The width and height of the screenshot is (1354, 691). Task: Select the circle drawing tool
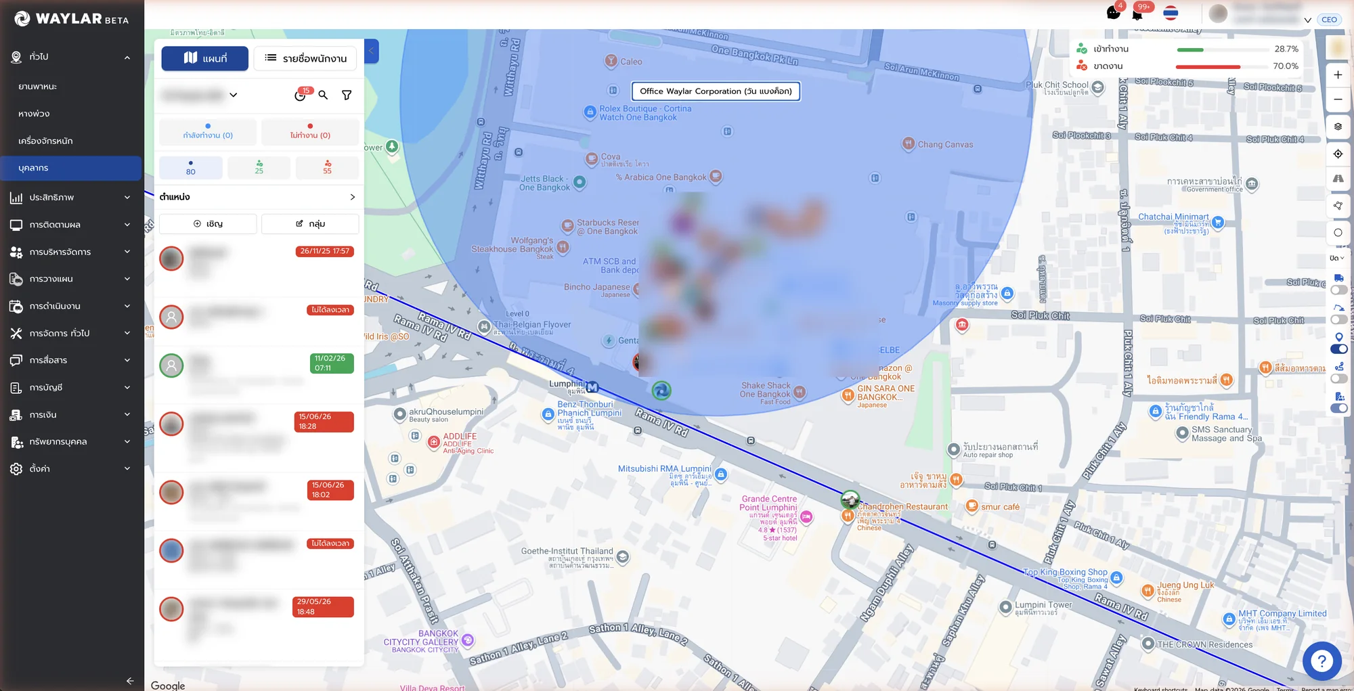pyautogui.click(x=1338, y=232)
